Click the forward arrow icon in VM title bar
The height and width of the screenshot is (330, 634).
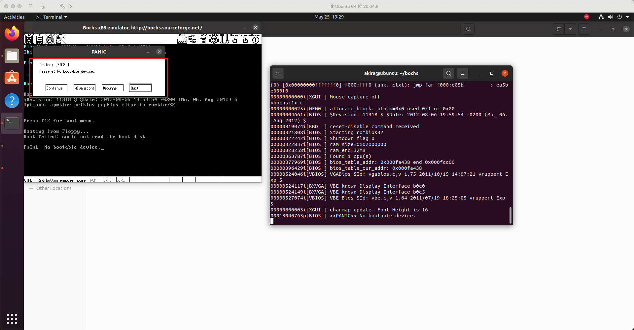click(71, 6)
